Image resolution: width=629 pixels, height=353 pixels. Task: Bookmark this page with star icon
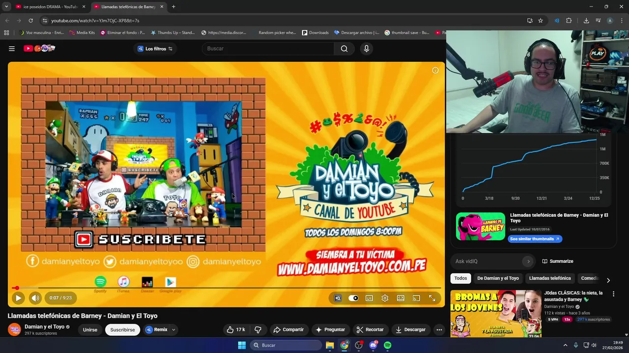point(541,21)
